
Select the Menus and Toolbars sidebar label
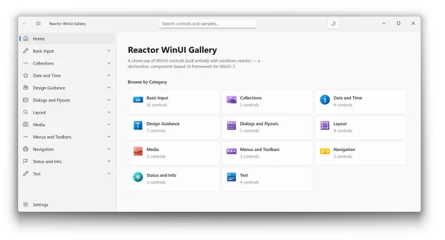(x=52, y=137)
